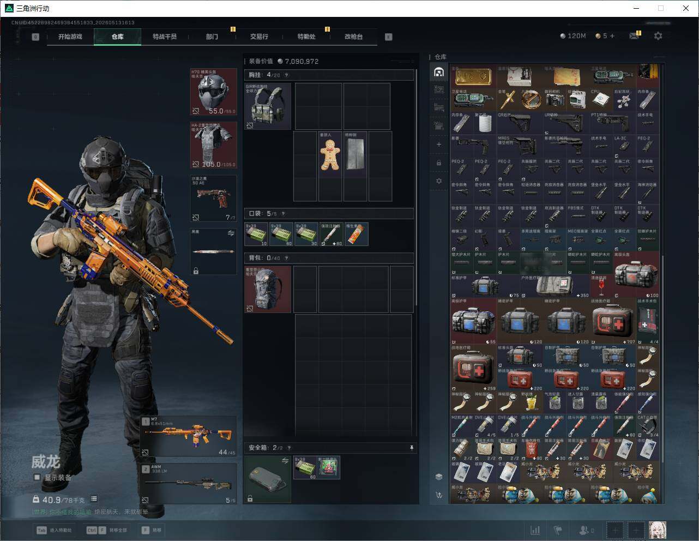Click the help icon next to 安全箱

289,448
